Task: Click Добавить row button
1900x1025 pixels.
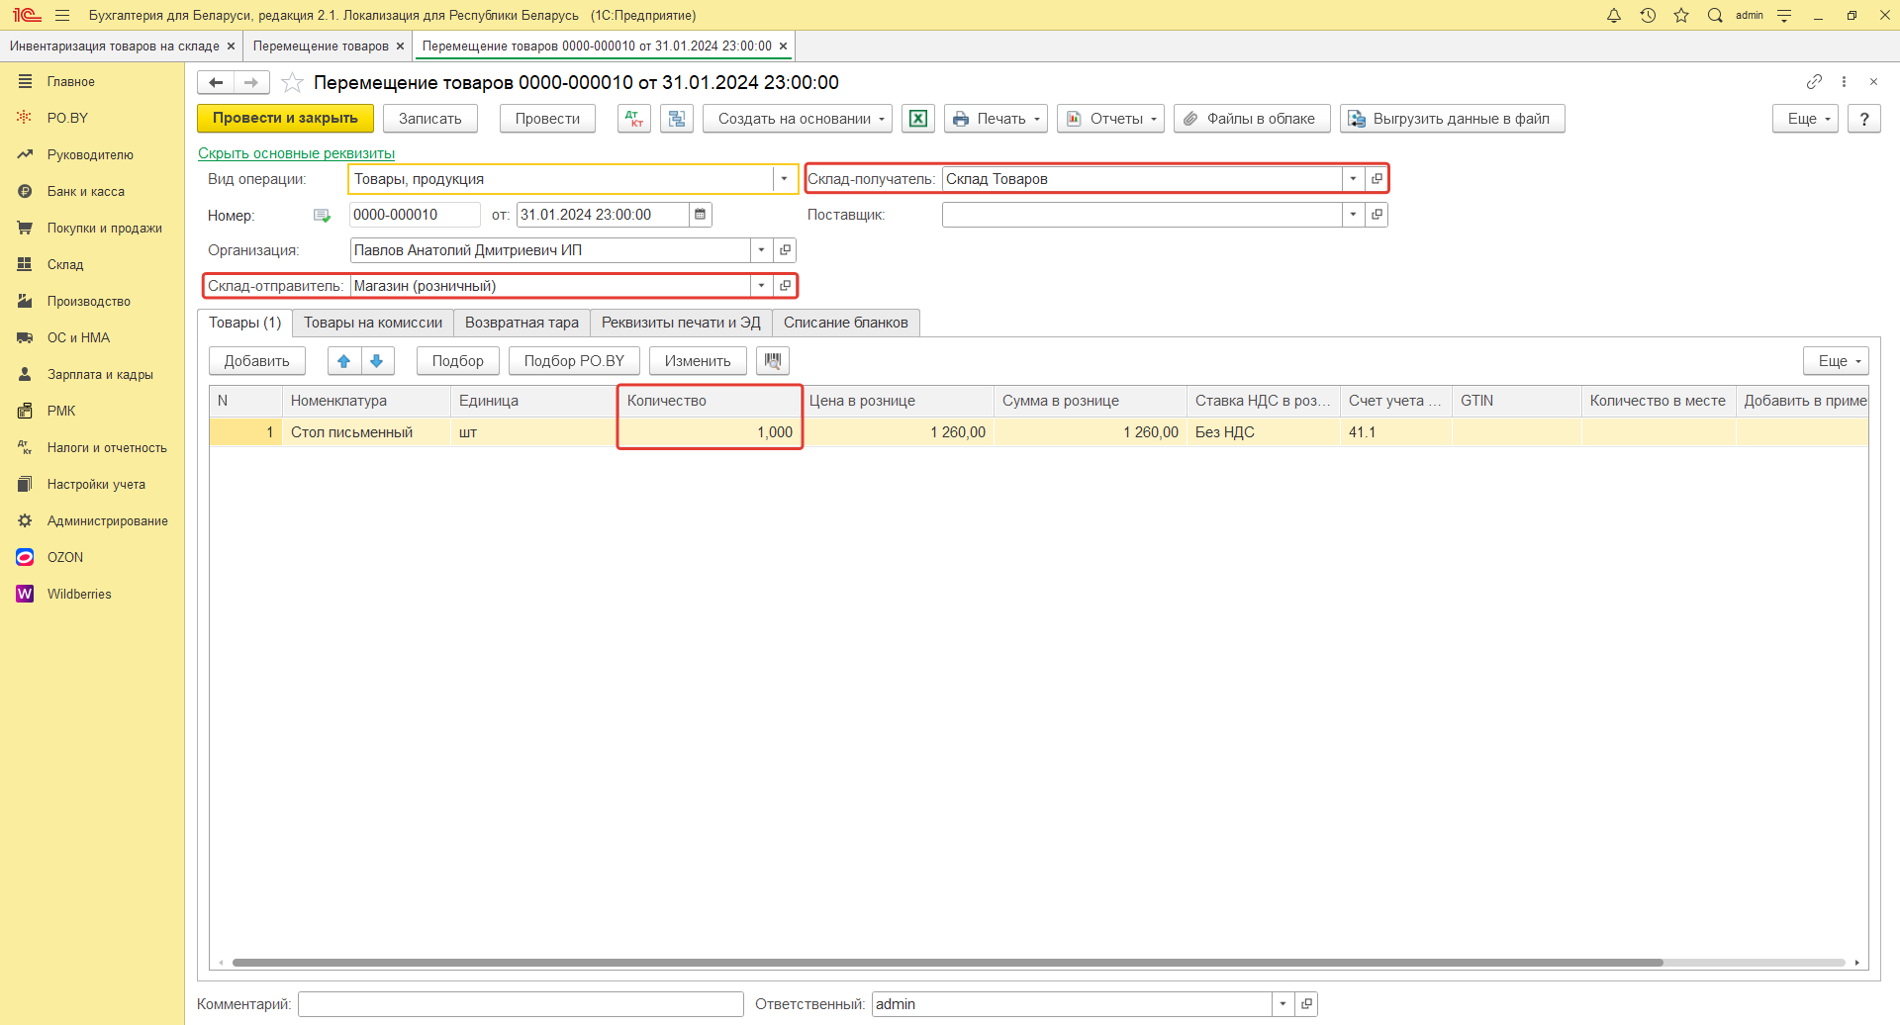Action: pyautogui.click(x=257, y=361)
